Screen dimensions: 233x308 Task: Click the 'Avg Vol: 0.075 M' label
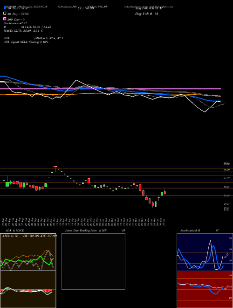pyautogui.click(x=149, y=8)
